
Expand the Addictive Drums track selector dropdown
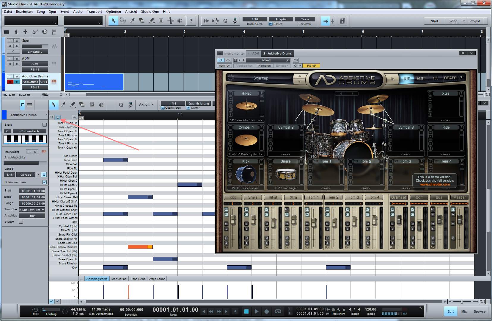coord(46,115)
